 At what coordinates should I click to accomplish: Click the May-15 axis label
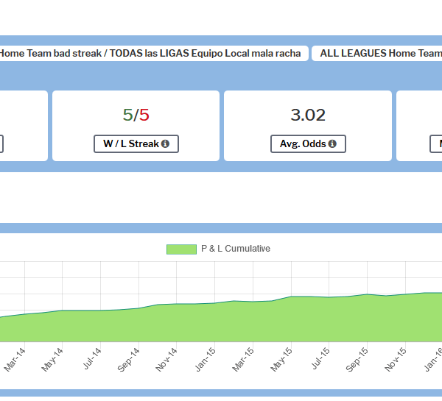[x=281, y=360]
